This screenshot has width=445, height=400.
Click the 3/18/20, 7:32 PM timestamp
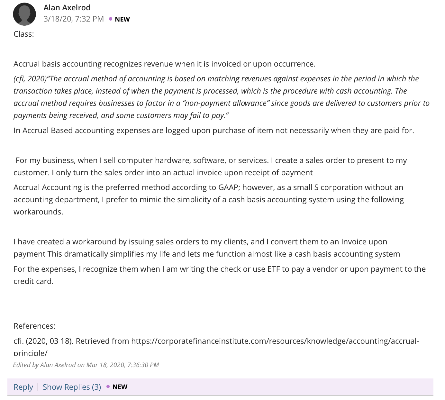74,19
